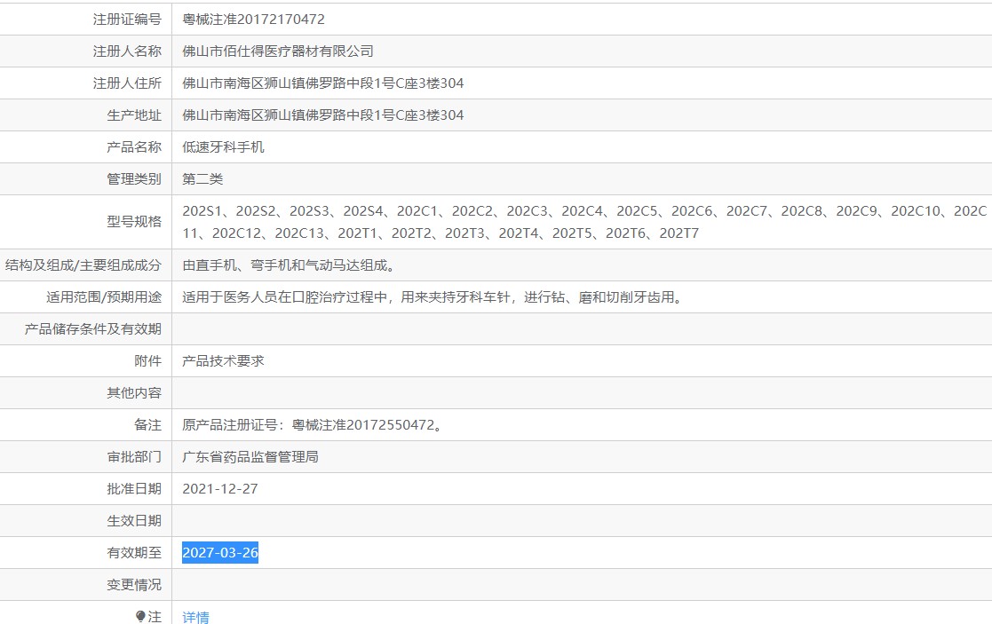Click the model specification list starting 202S1
Image resolution: width=992 pixels, height=624 pixels.
(x=584, y=222)
